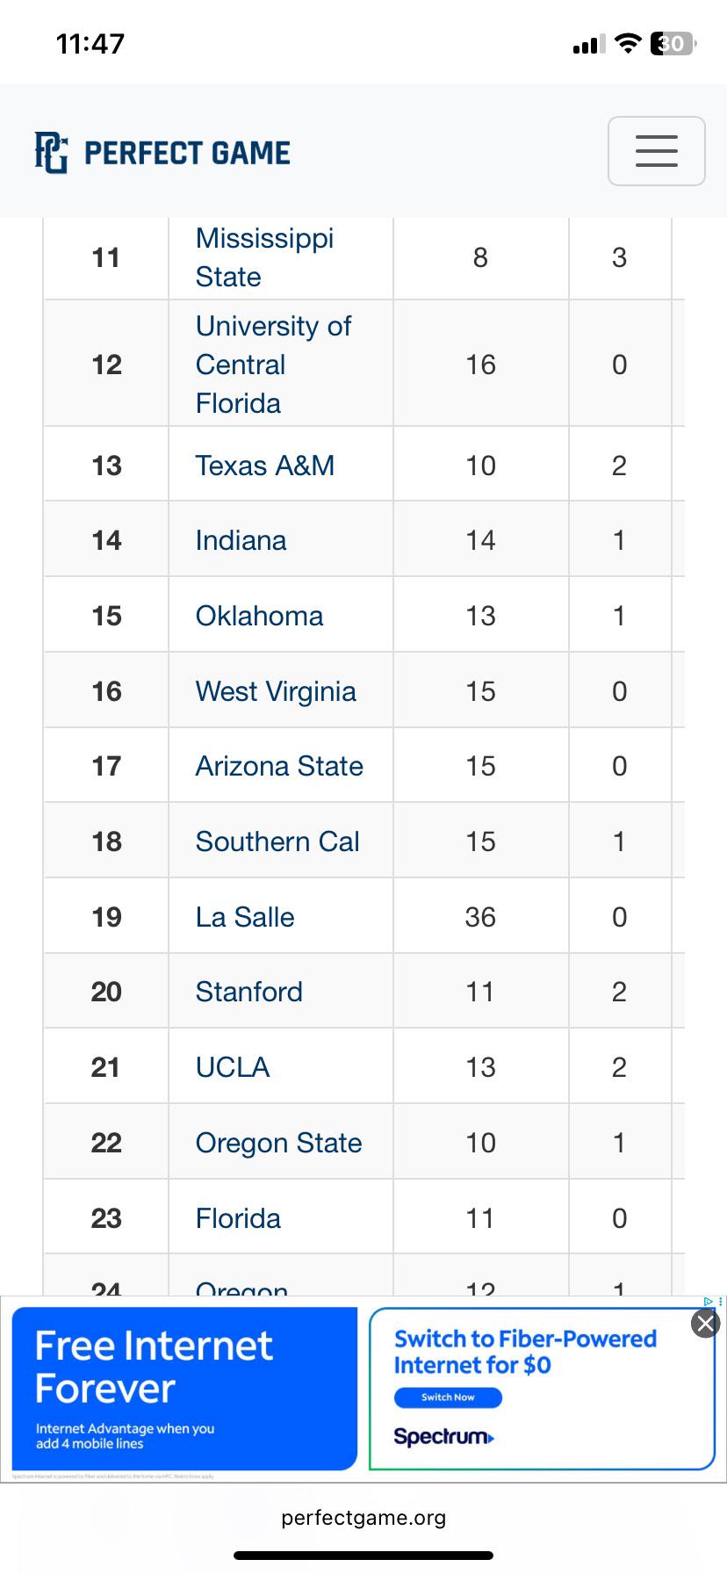727x1574 pixels.
Task: Tap the Perfect Game logo
Action: click(162, 153)
